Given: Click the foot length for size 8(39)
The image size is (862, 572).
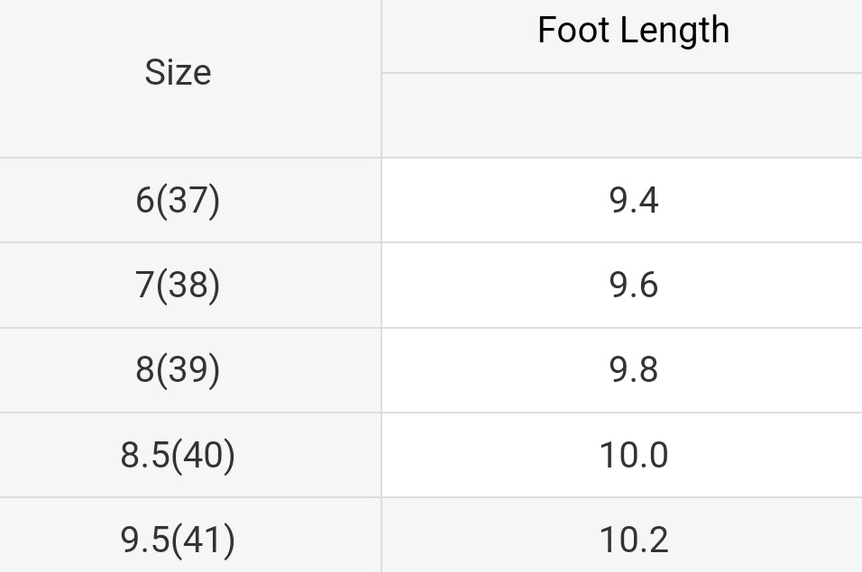Looking at the screenshot, I should point(634,370).
